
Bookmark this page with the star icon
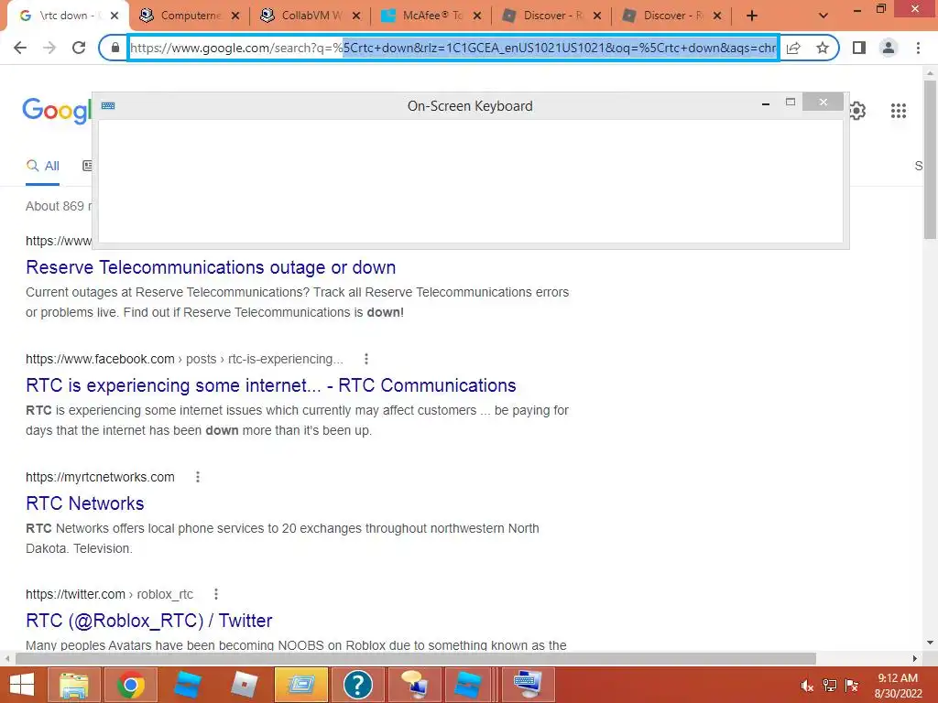(x=823, y=48)
